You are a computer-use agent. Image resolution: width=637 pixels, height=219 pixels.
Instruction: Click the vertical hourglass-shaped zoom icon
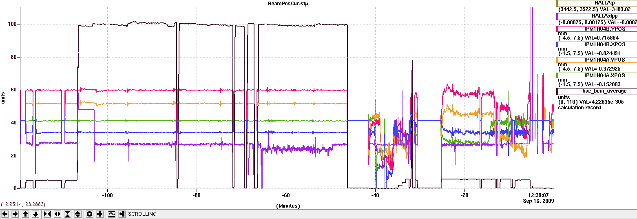pos(68,214)
